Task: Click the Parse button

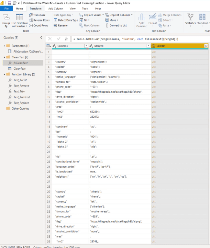Action: [164, 25]
